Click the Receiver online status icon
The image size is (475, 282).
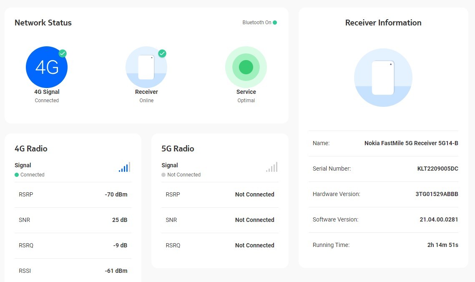click(146, 67)
